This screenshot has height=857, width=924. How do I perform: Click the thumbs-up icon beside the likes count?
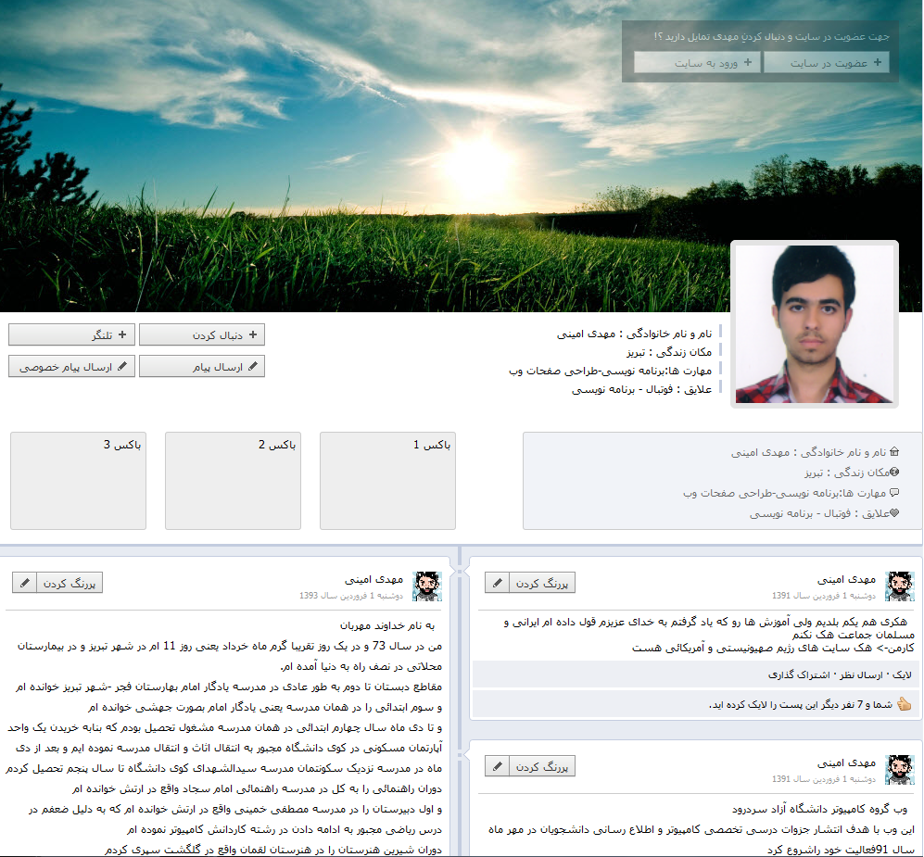[904, 704]
